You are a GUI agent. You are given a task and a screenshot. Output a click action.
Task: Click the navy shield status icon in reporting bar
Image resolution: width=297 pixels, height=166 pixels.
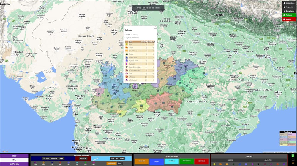click(x=52, y=162)
